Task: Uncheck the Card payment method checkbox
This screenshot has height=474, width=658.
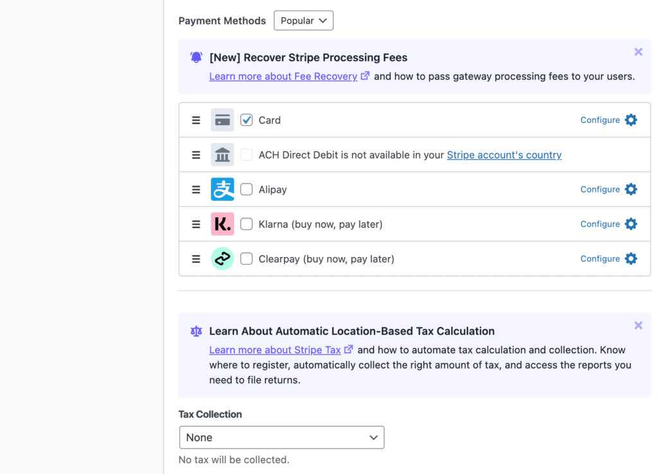Action: (x=246, y=120)
